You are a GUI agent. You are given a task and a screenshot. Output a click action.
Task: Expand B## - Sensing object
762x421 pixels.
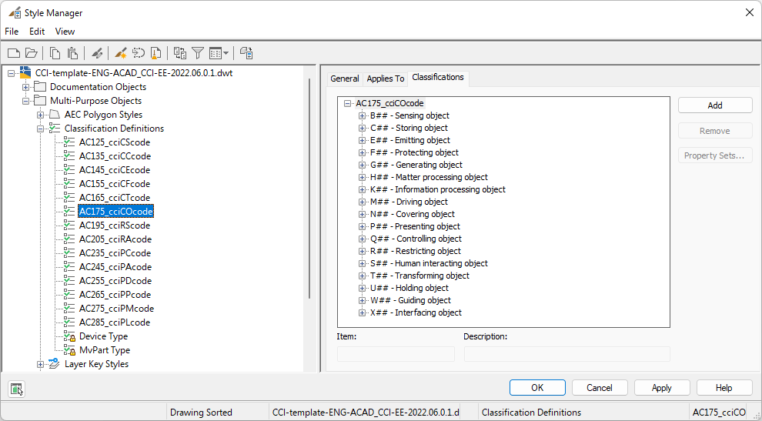pyautogui.click(x=362, y=115)
